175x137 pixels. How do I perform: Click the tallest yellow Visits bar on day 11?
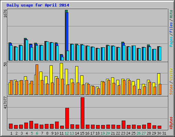tap(61, 71)
